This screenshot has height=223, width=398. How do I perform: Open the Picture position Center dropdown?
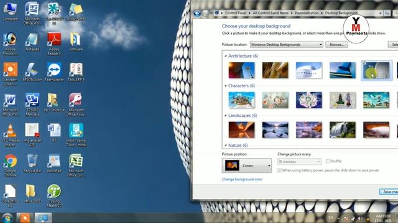click(x=247, y=165)
